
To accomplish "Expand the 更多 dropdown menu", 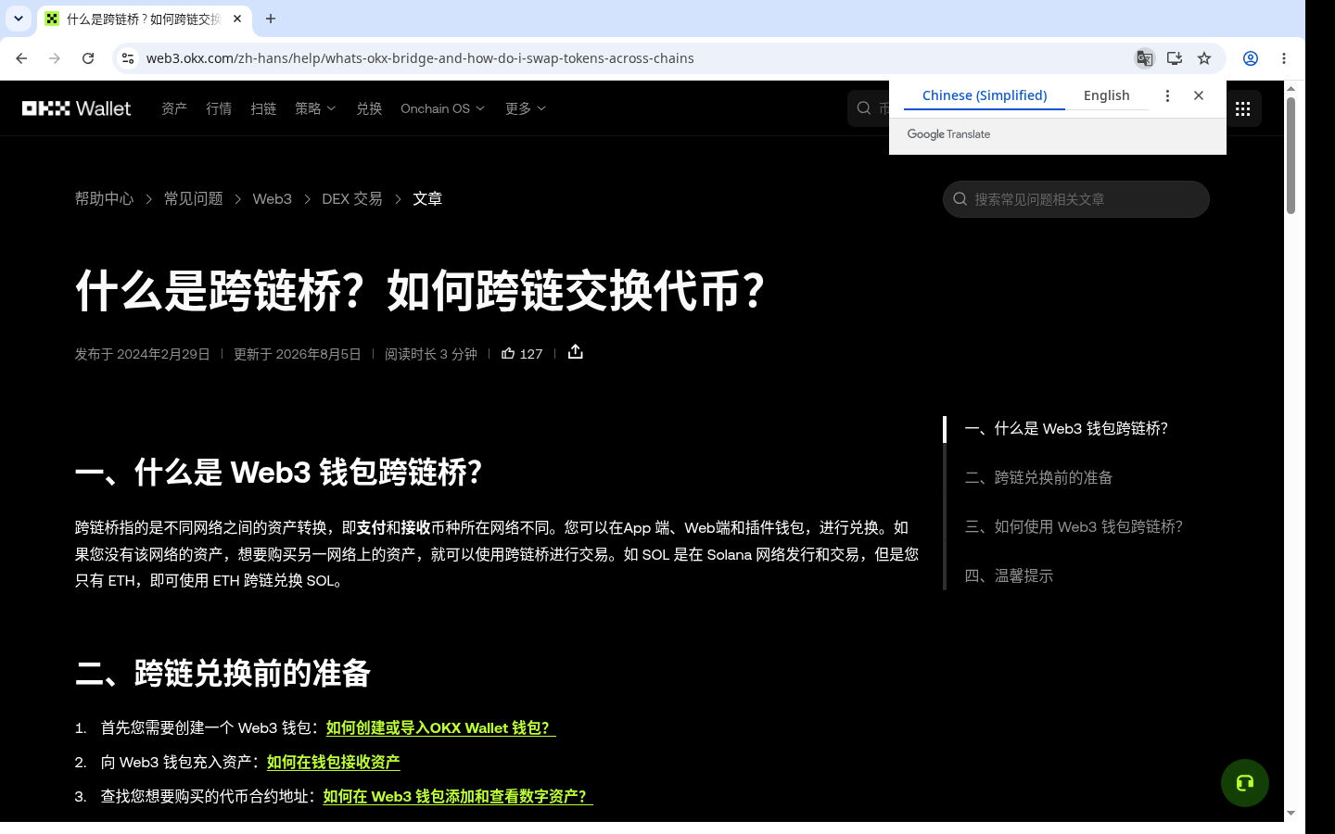I will (x=526, y=108).
